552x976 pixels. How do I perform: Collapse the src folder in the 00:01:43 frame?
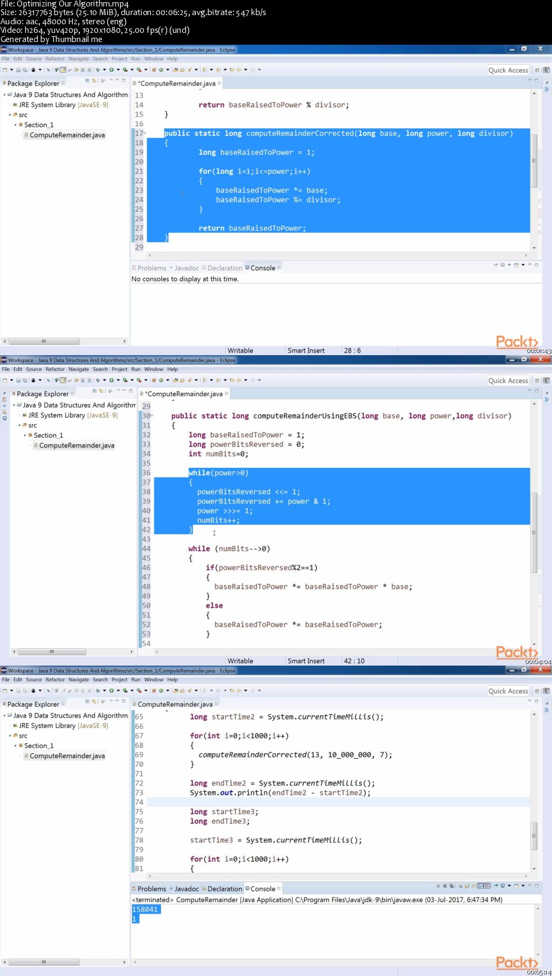[10, 115]
